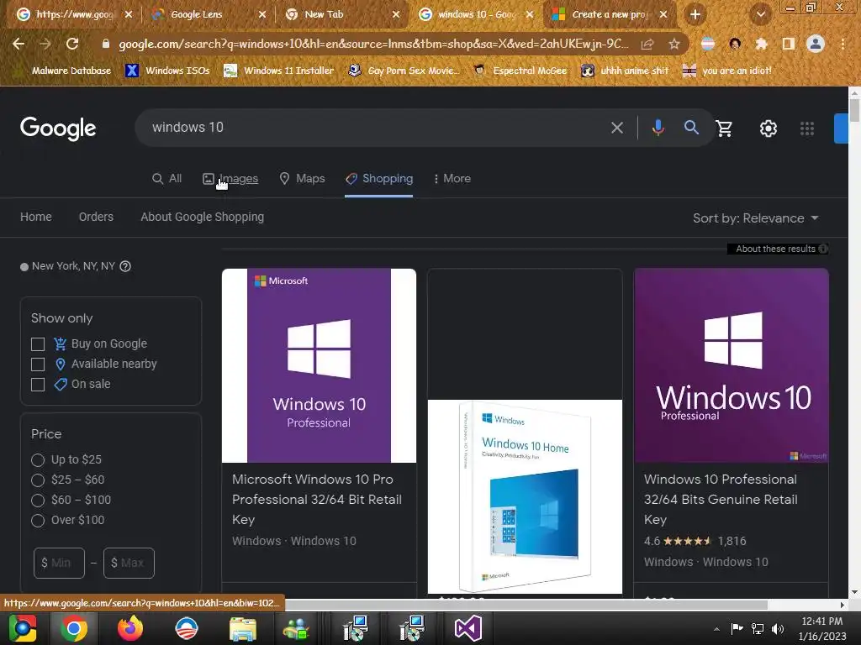Open the Windows ISOs bookmark
The height and width of the screenshot is (645, 861).
pos(167,71)
